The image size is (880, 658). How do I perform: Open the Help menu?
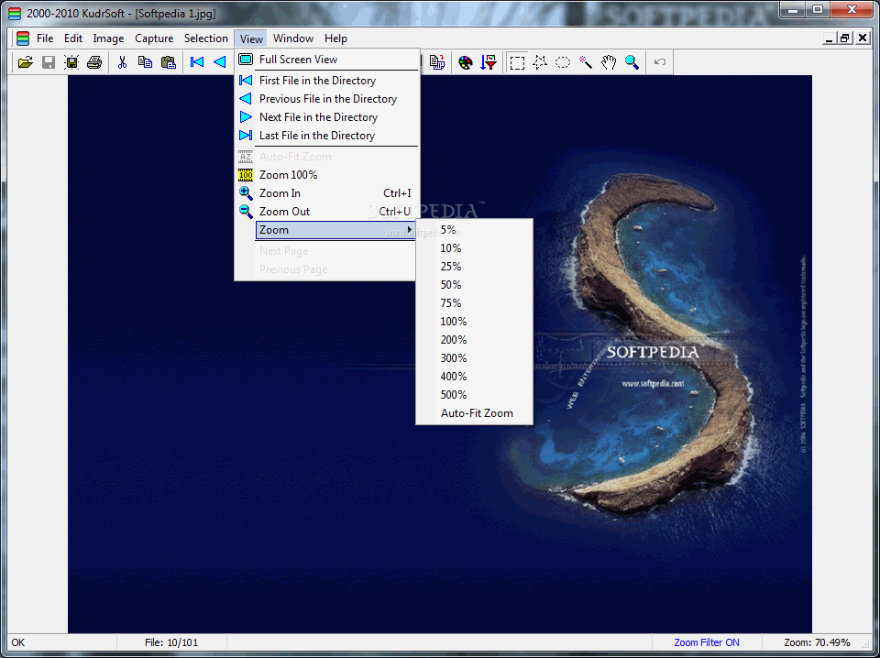pyautogui.click(x=335, y=38)
